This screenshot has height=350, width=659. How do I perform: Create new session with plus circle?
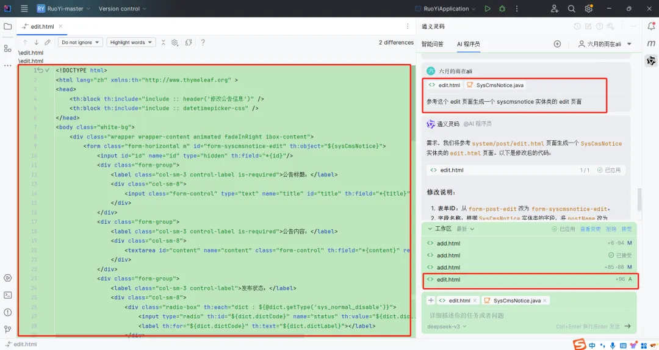coord(557,44)
